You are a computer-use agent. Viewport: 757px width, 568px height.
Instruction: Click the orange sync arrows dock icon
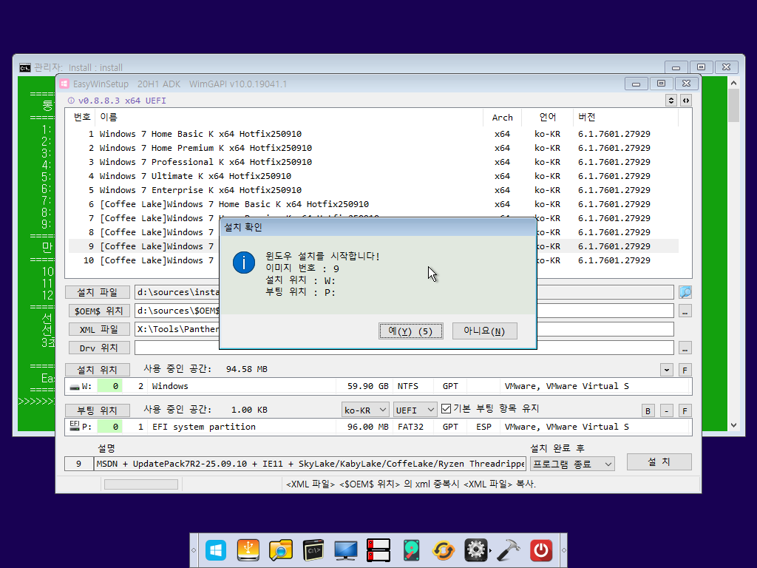pyautogui.click(x=444, y=550)
